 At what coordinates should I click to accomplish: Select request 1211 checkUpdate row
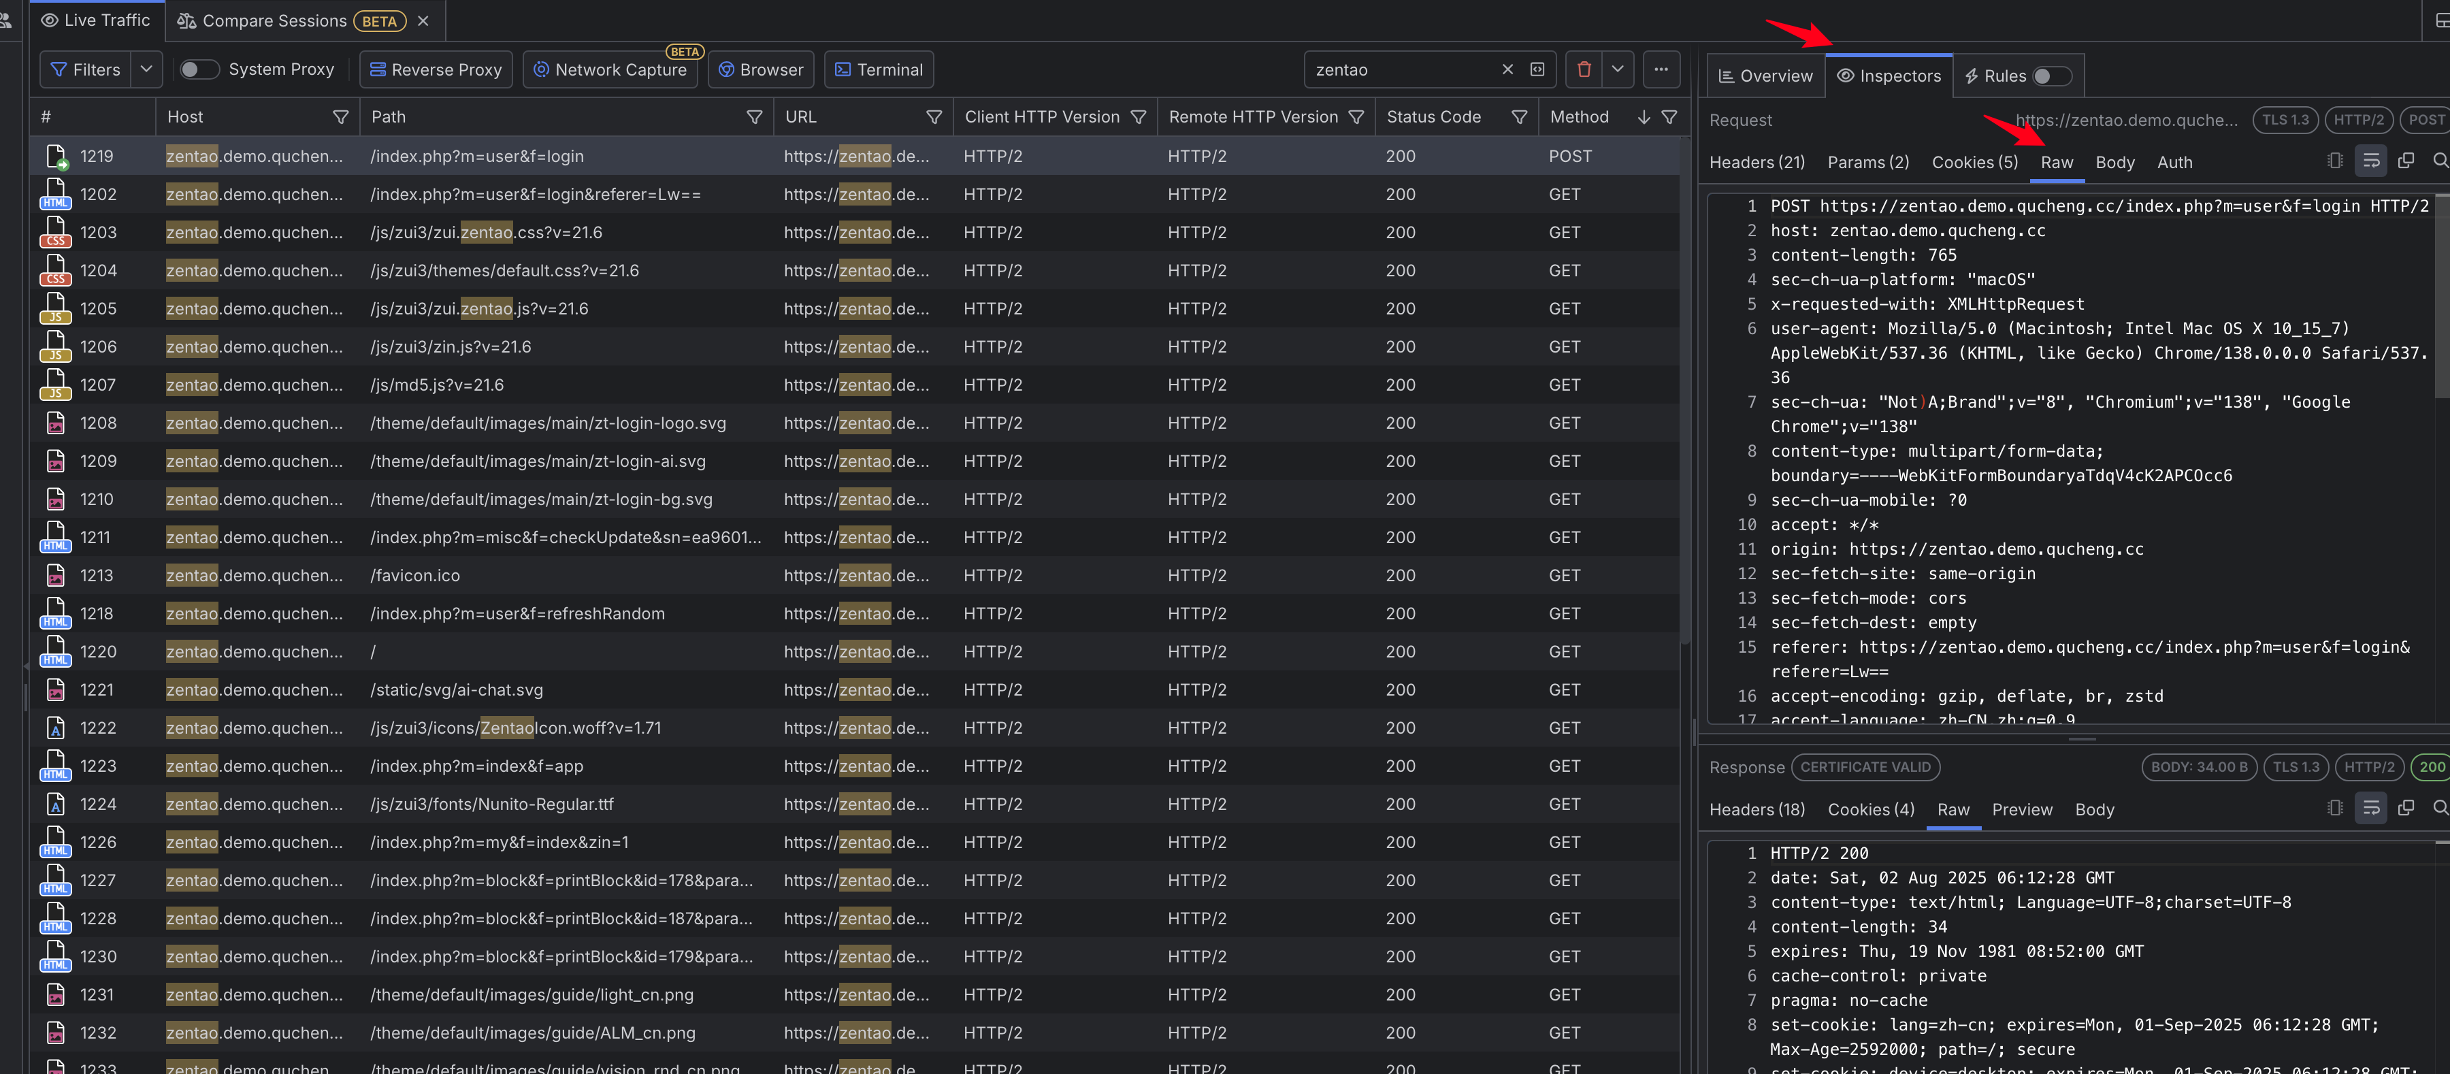[x=565, y=538]
